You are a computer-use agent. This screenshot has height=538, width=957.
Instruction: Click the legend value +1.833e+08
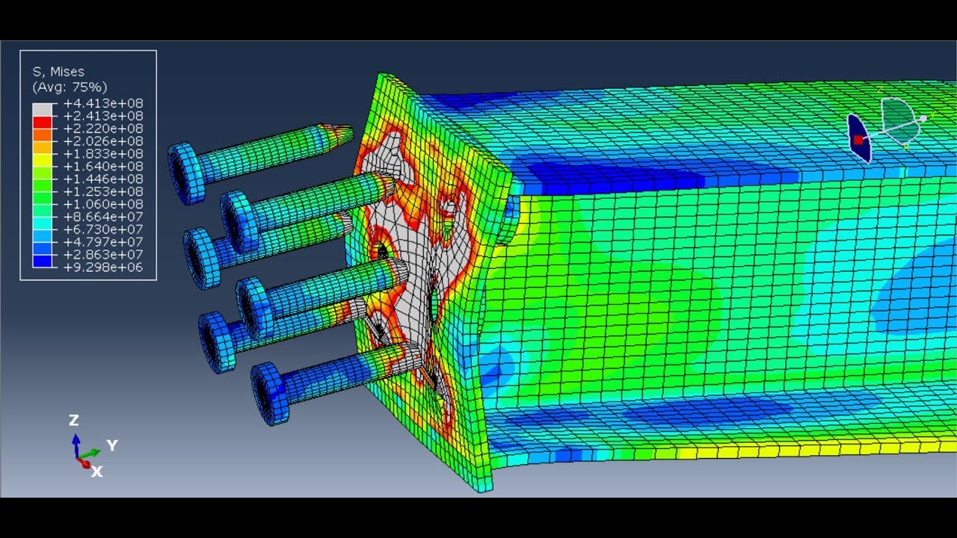(103, 154)
